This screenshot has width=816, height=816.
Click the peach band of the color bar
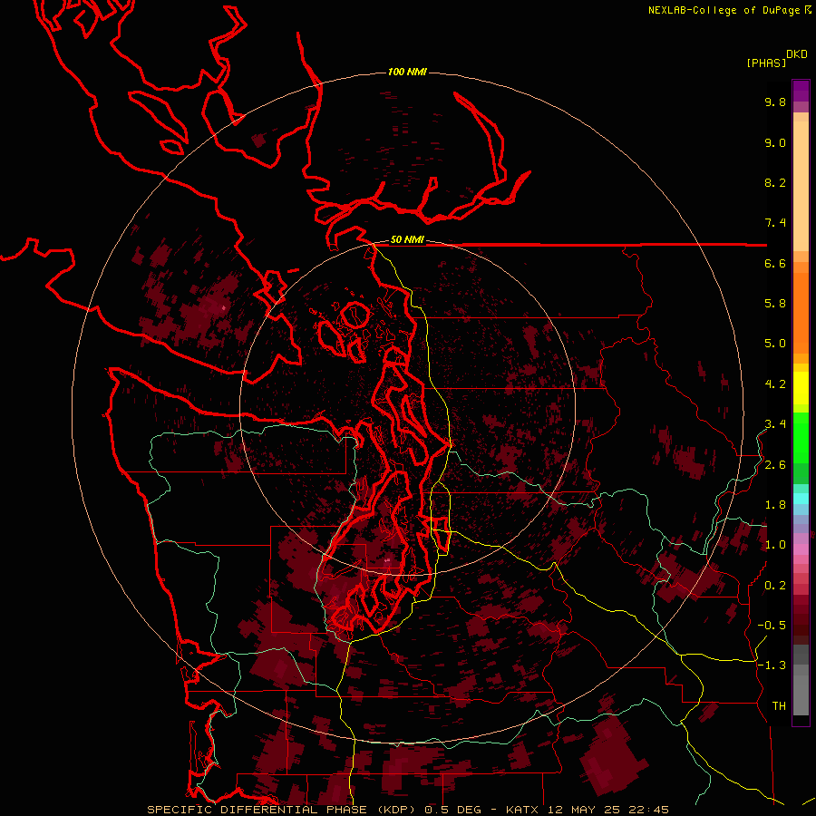(801, 186)
